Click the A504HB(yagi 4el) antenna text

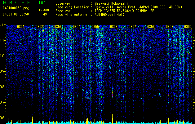[109, 15]
